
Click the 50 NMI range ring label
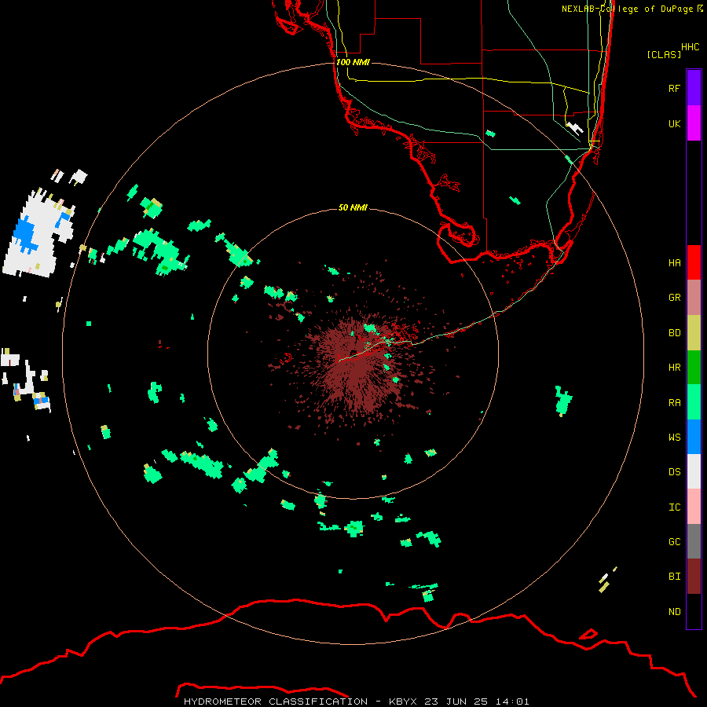click(353, 207)
